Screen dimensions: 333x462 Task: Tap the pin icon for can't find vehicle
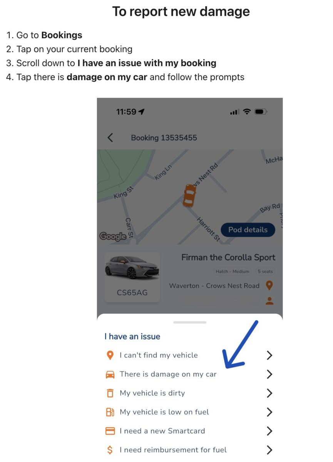tap(110, 355)
